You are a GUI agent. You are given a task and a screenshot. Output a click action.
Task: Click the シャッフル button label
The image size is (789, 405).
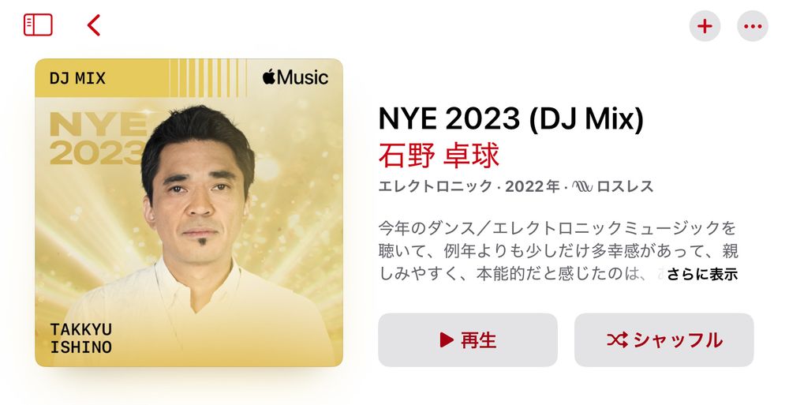pos(678,340)
